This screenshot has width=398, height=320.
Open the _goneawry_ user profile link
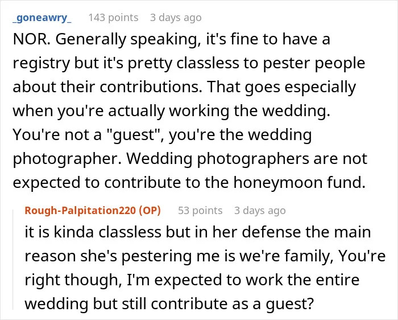pyautogui.click(x=42, y=18)
